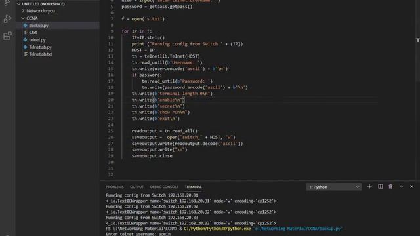Switch to the DEBUG CONSOLE tab

click(x=164, y=187)
